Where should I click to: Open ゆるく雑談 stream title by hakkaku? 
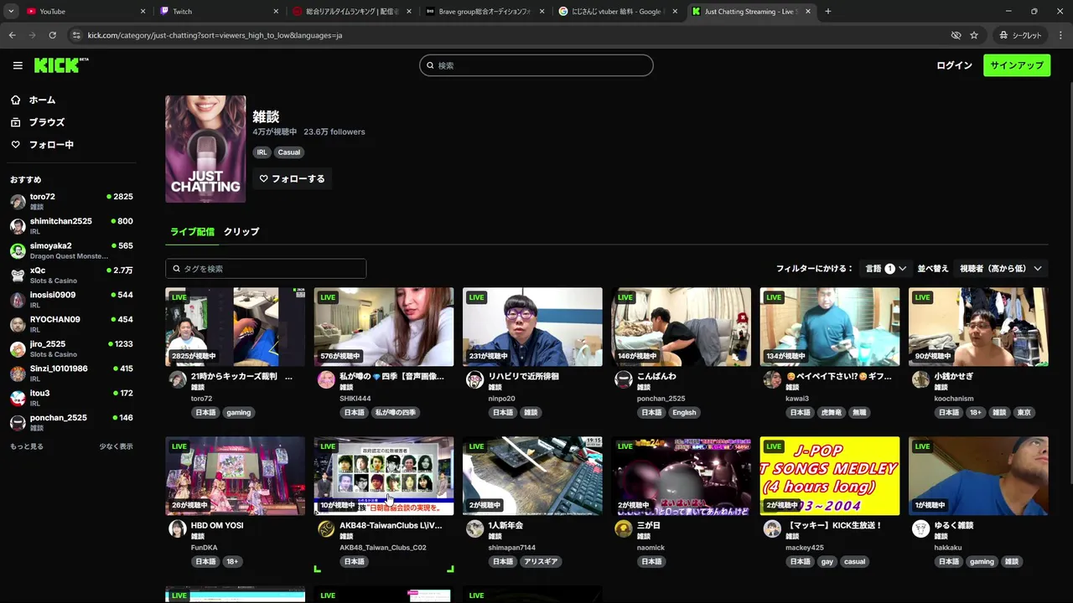point(954,525)
